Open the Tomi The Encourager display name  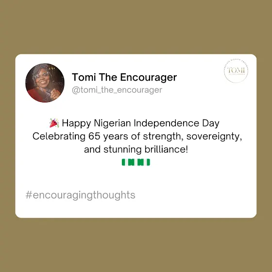point(124,77)
